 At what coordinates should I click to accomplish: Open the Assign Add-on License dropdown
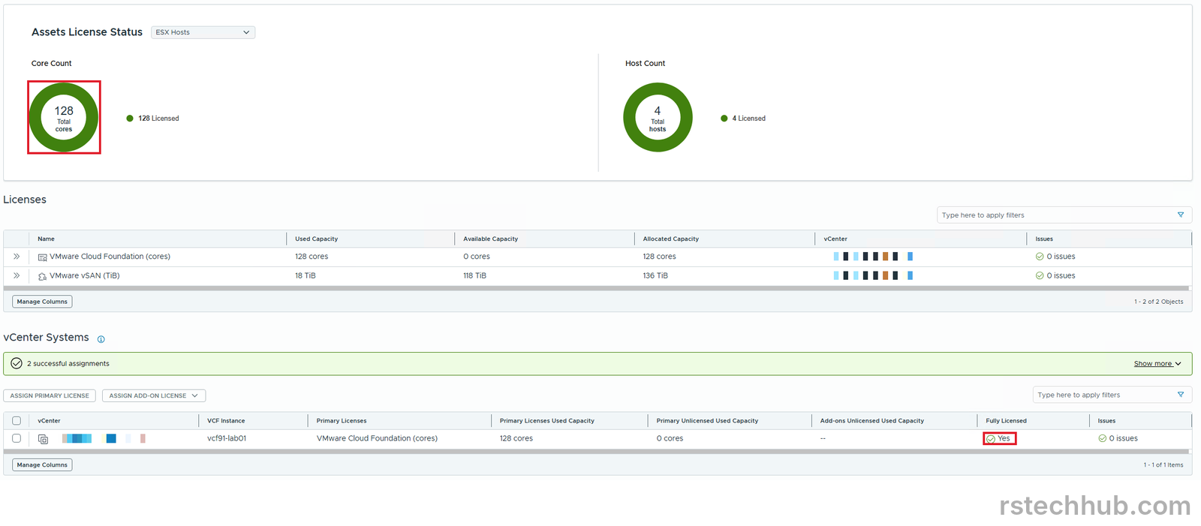[154, 395]
